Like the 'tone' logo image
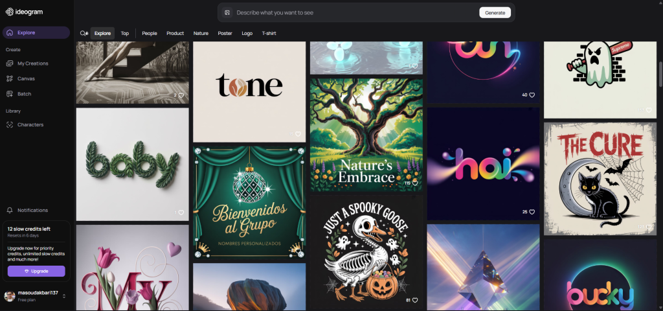The height and width of the screenshot is (311, 663). tap(298, 134)
